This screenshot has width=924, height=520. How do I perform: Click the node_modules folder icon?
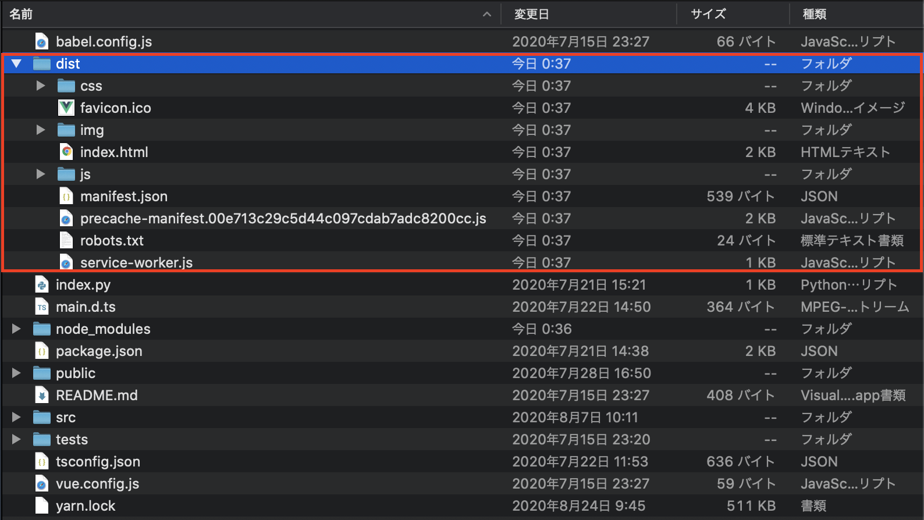click(x=42, y=329)
